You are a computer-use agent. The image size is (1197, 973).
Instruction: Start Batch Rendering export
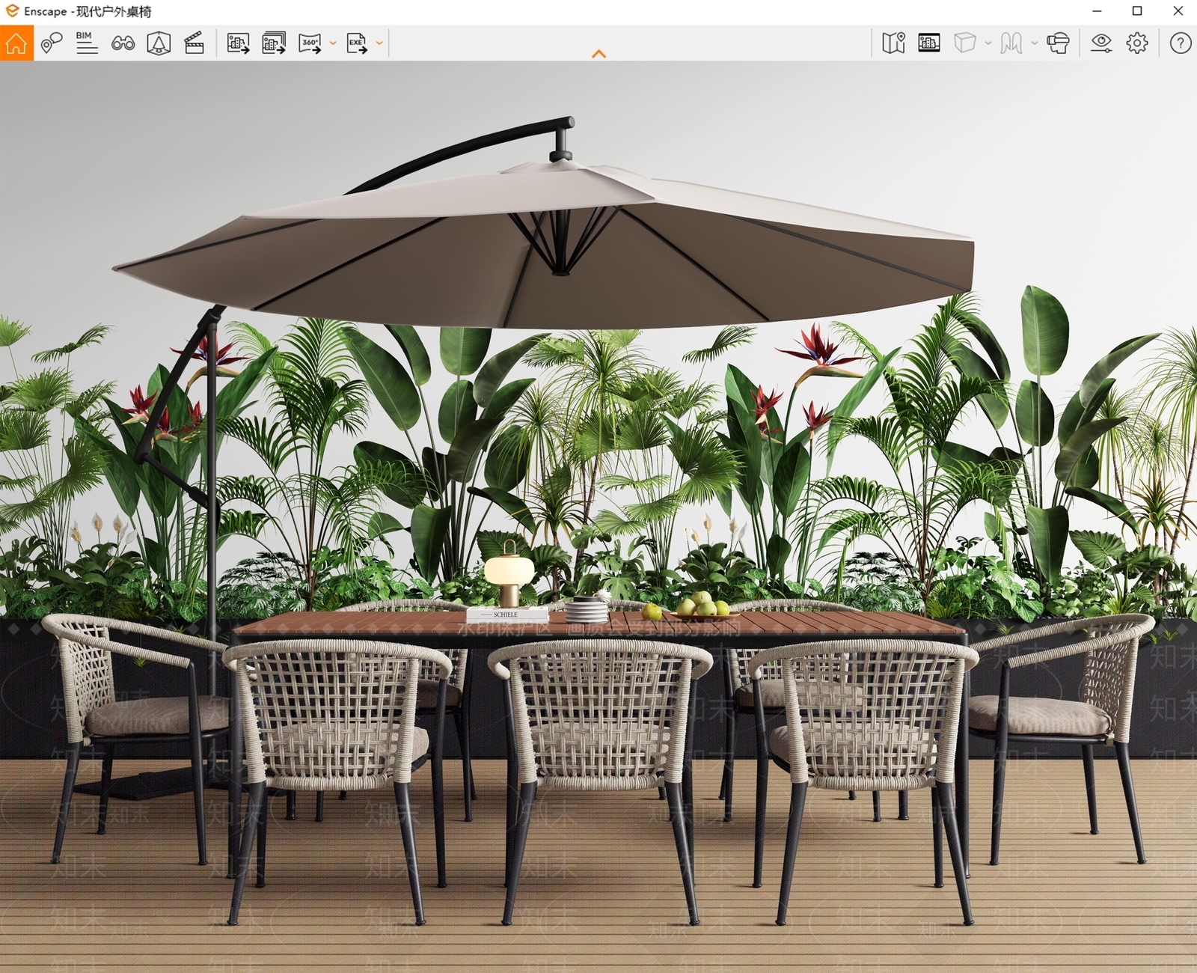pyautogui.click(x=274, y=43)
